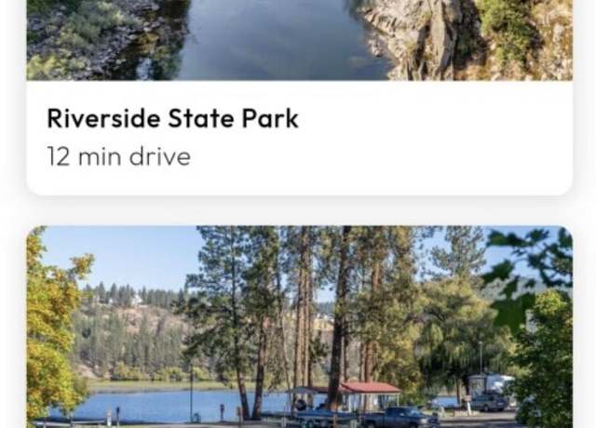The image size is (596, 428).
Task: Click the word 'Park' in the card title
Action: pyautogui.click(x=270, y=118)
